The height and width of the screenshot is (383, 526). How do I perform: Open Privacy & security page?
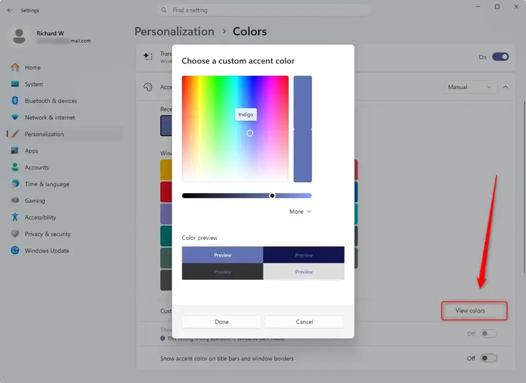point(65,234)
